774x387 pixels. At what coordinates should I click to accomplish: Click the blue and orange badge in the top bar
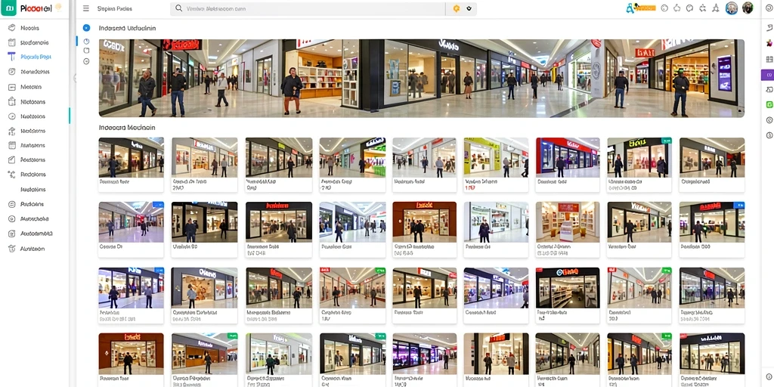tap(641, 8)
